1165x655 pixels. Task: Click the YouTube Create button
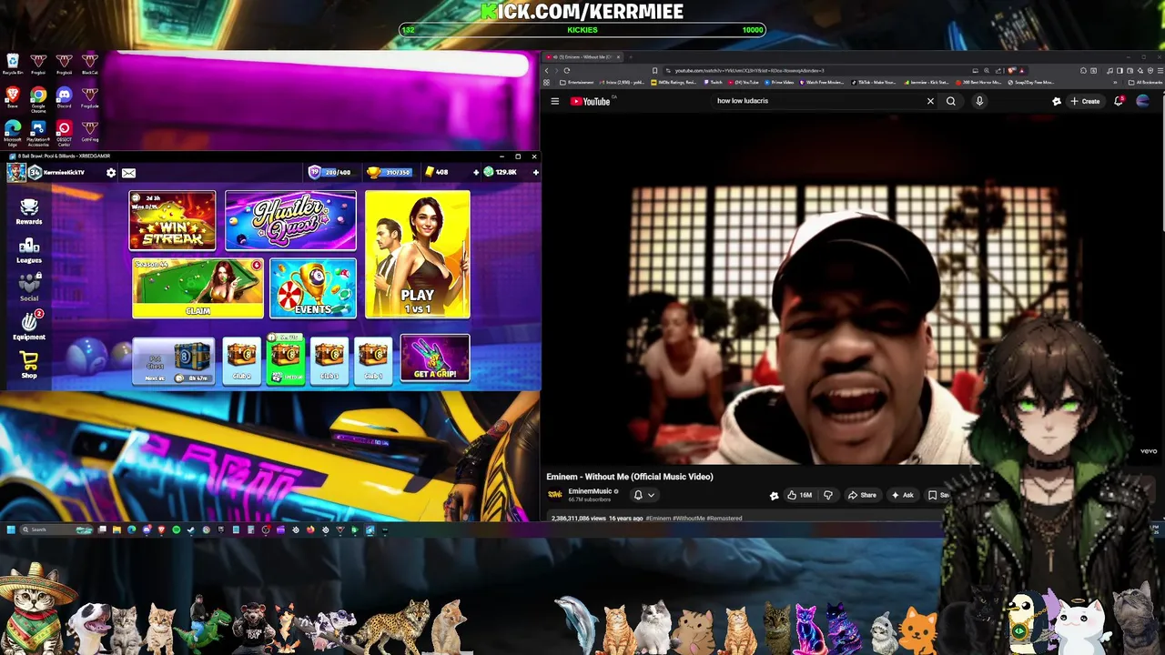point(1085,101)
